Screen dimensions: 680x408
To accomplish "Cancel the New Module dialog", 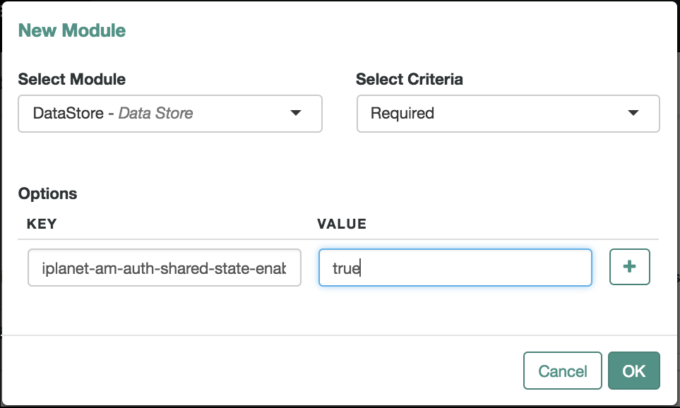I will [x=563, y=371].
